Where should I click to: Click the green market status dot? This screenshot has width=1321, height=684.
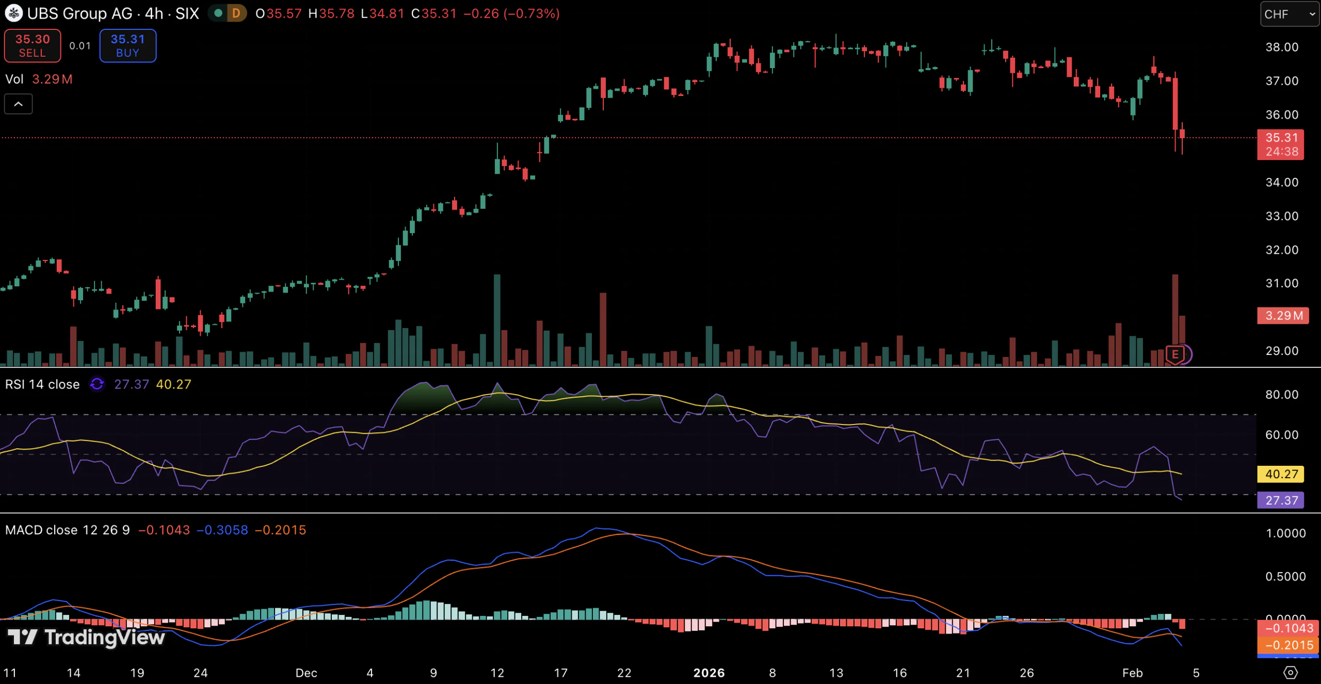[218, 13]
